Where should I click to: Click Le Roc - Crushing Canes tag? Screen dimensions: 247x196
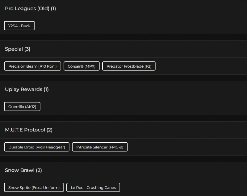click(x=93, y=188)
